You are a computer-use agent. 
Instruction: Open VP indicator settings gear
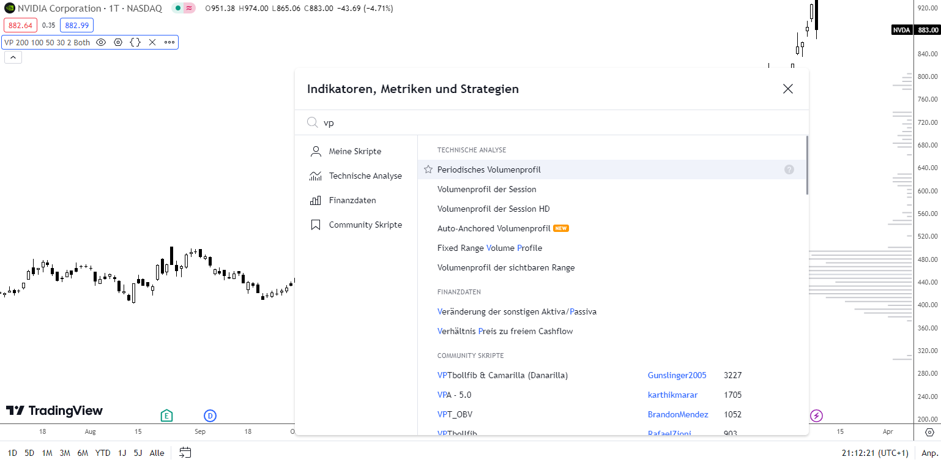[118, 42]
